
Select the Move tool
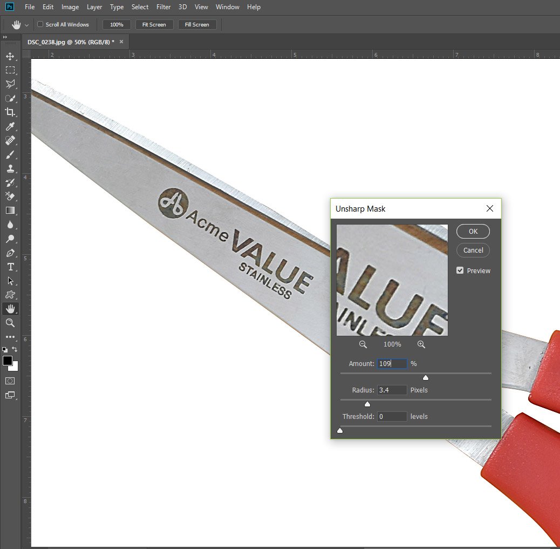coord(10,57)
